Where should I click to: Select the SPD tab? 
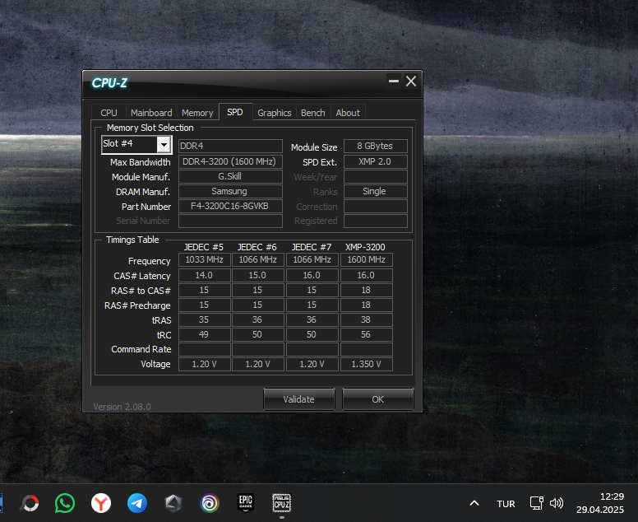235,112
